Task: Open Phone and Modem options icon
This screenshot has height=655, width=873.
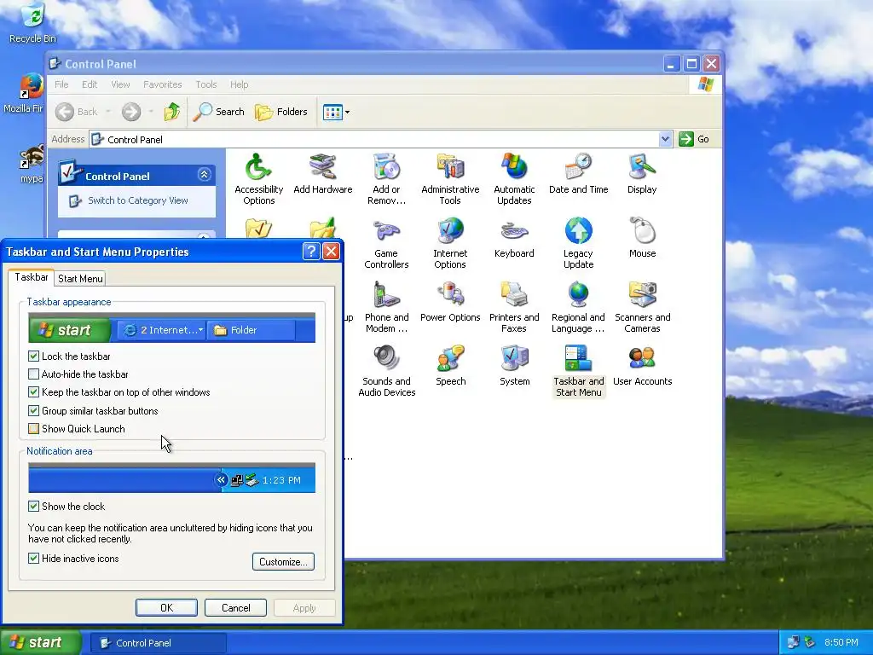Action: pyautogui.click(x=386, y=307)
